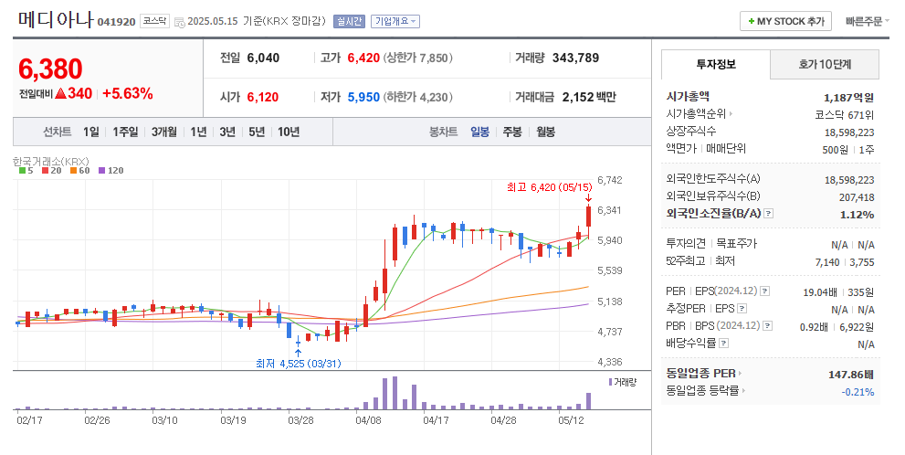Click the 동일업종 PER value 147.86배
This screenshot has width=905, height=455.
pyautogui.click(x=851, y=375)
